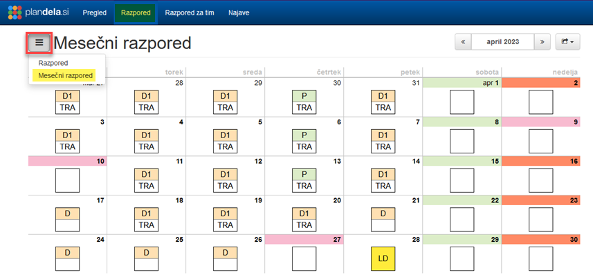Click the Razpored tab in navbar
Viewport: 593px width, 277px height.
(x=135, y=12)
